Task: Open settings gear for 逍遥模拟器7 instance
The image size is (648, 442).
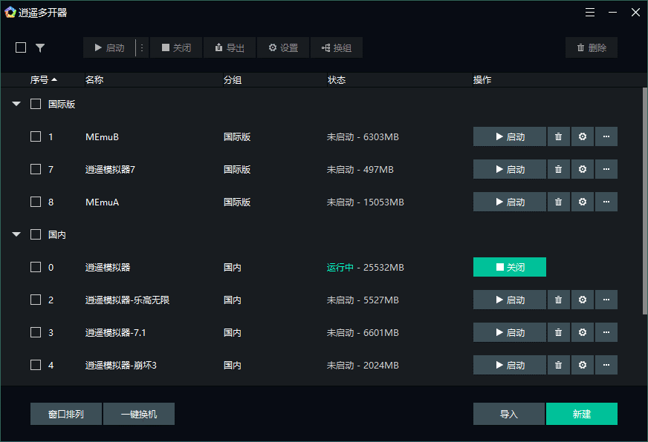Action: (x=582, y=169)
